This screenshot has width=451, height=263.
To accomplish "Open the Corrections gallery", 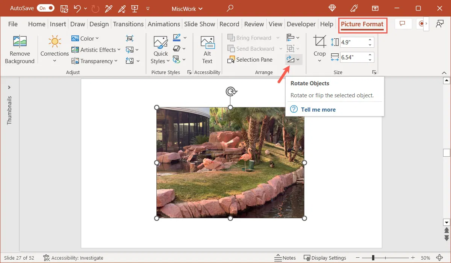I will (54, 49).
